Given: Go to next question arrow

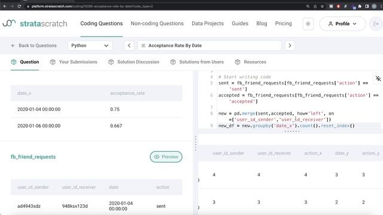Looking at the screenshot, I should click(290, 45).
